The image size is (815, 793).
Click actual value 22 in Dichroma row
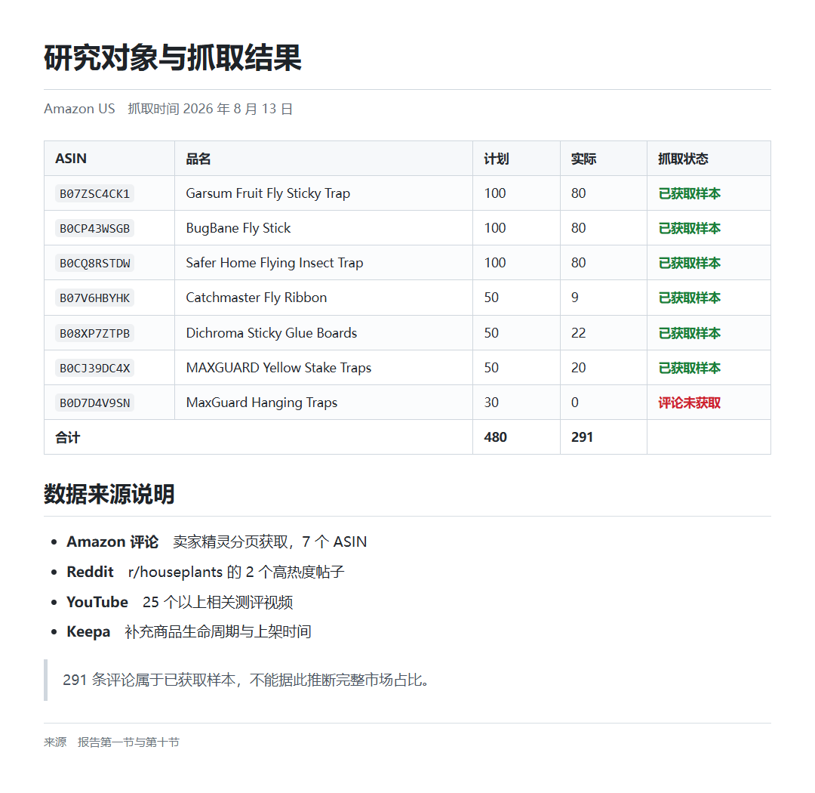[x=579, y=333]
